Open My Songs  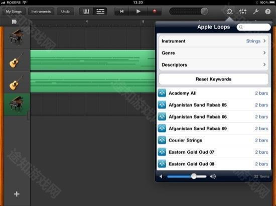pos(14,11)
